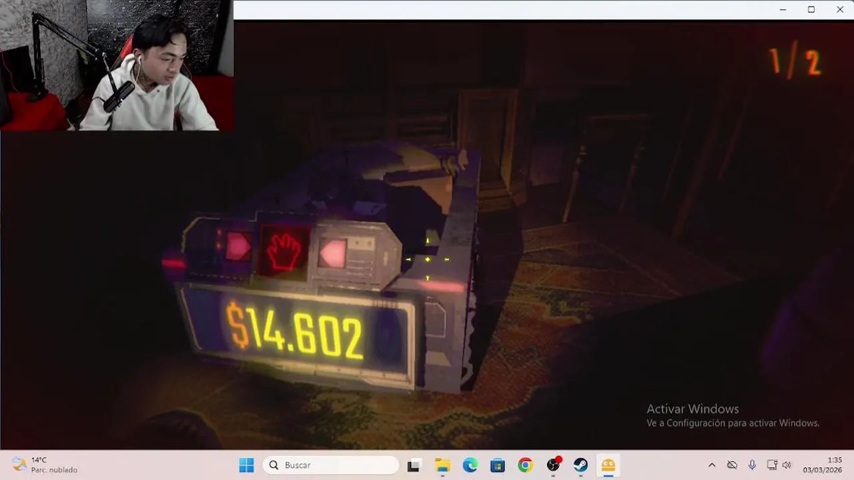Minimize the game window
The height and width of the screenshot is (480, 854).
tap(783, 9)
